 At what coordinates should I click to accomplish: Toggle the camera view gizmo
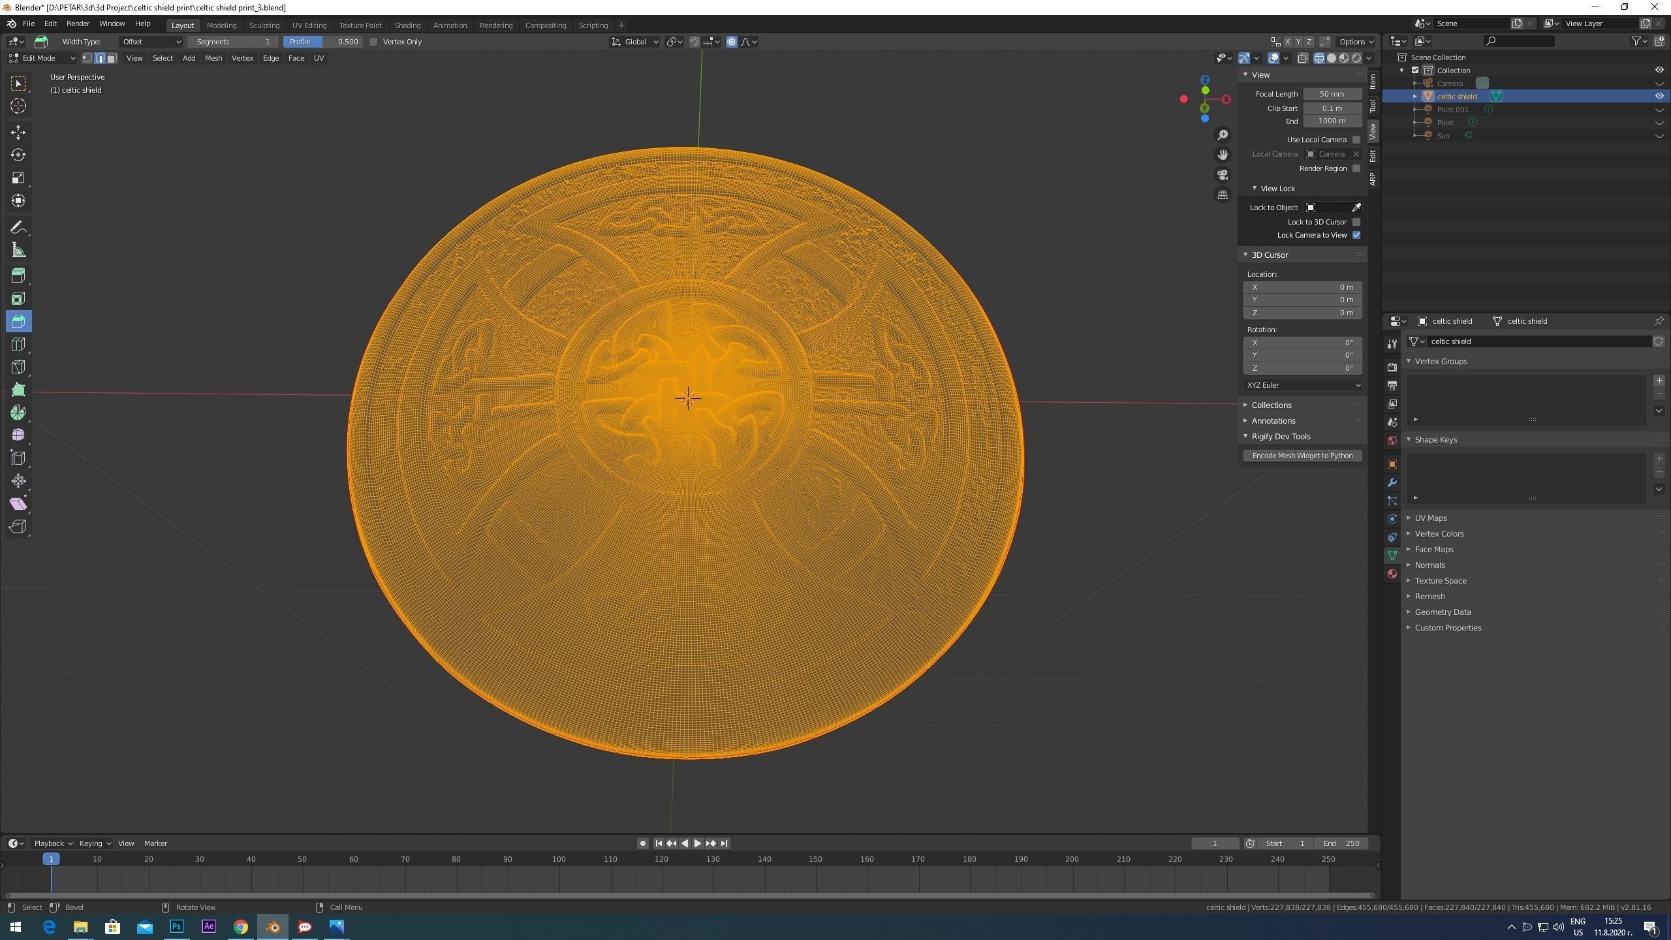1223,175
